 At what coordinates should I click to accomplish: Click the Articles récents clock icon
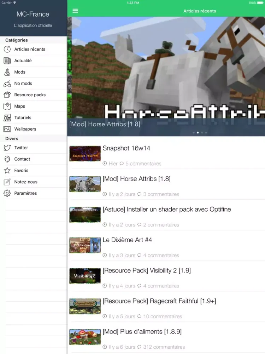[7, 49]
